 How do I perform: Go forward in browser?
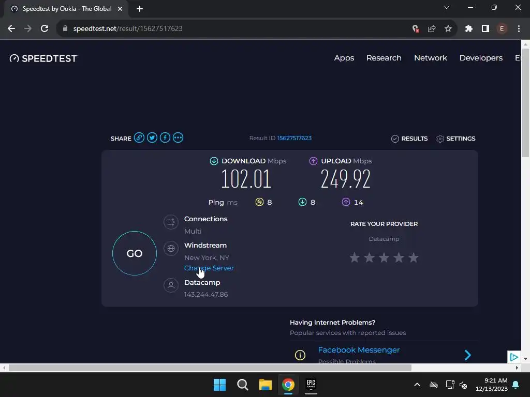click(x=28, y=29)
